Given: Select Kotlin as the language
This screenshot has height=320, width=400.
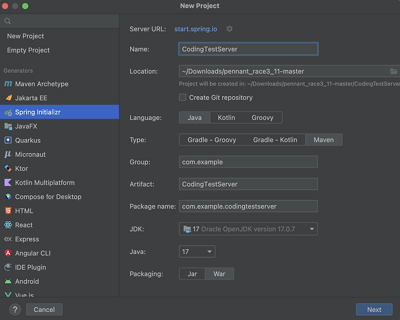Looking at the screenshot, I should 226,117.
